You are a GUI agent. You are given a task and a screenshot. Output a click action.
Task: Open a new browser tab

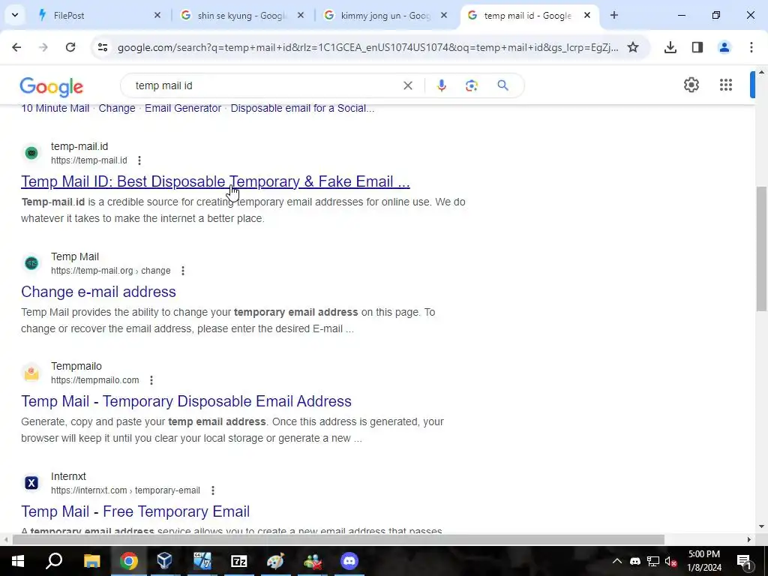click(x=614, y=15)
